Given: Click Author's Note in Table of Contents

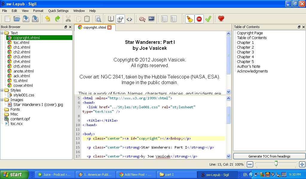Looking at the screenshot, I should 248,66.
